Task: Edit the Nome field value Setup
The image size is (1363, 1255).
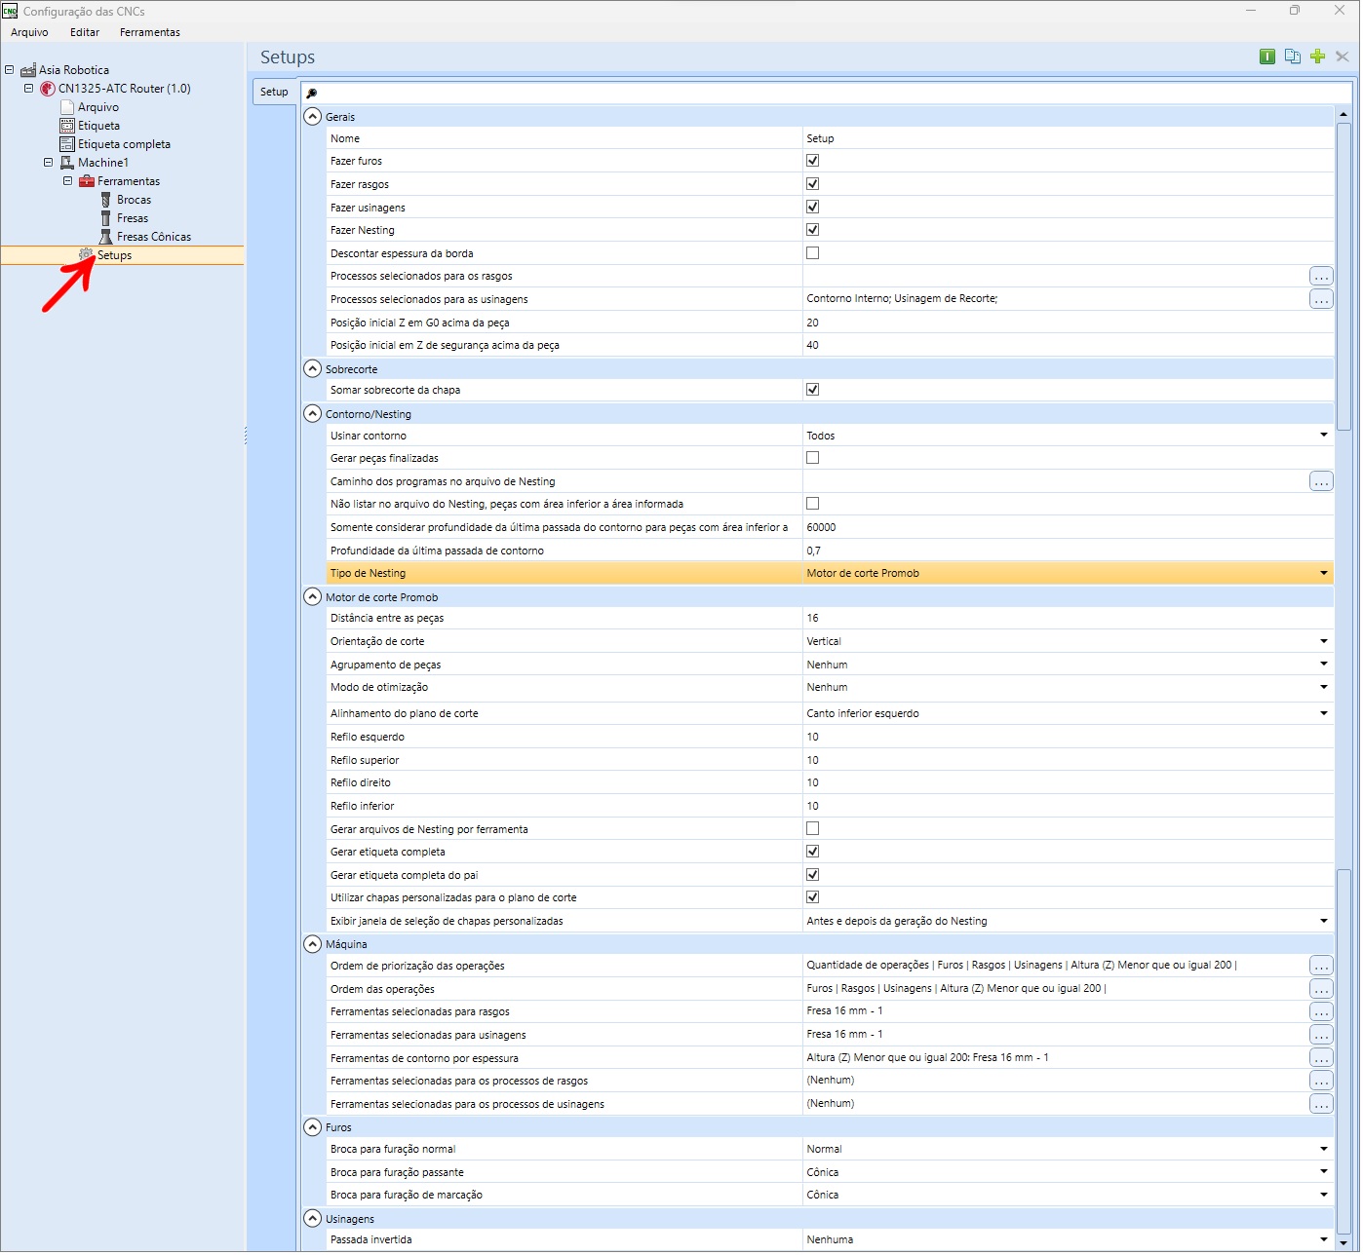Action: 1070,138
